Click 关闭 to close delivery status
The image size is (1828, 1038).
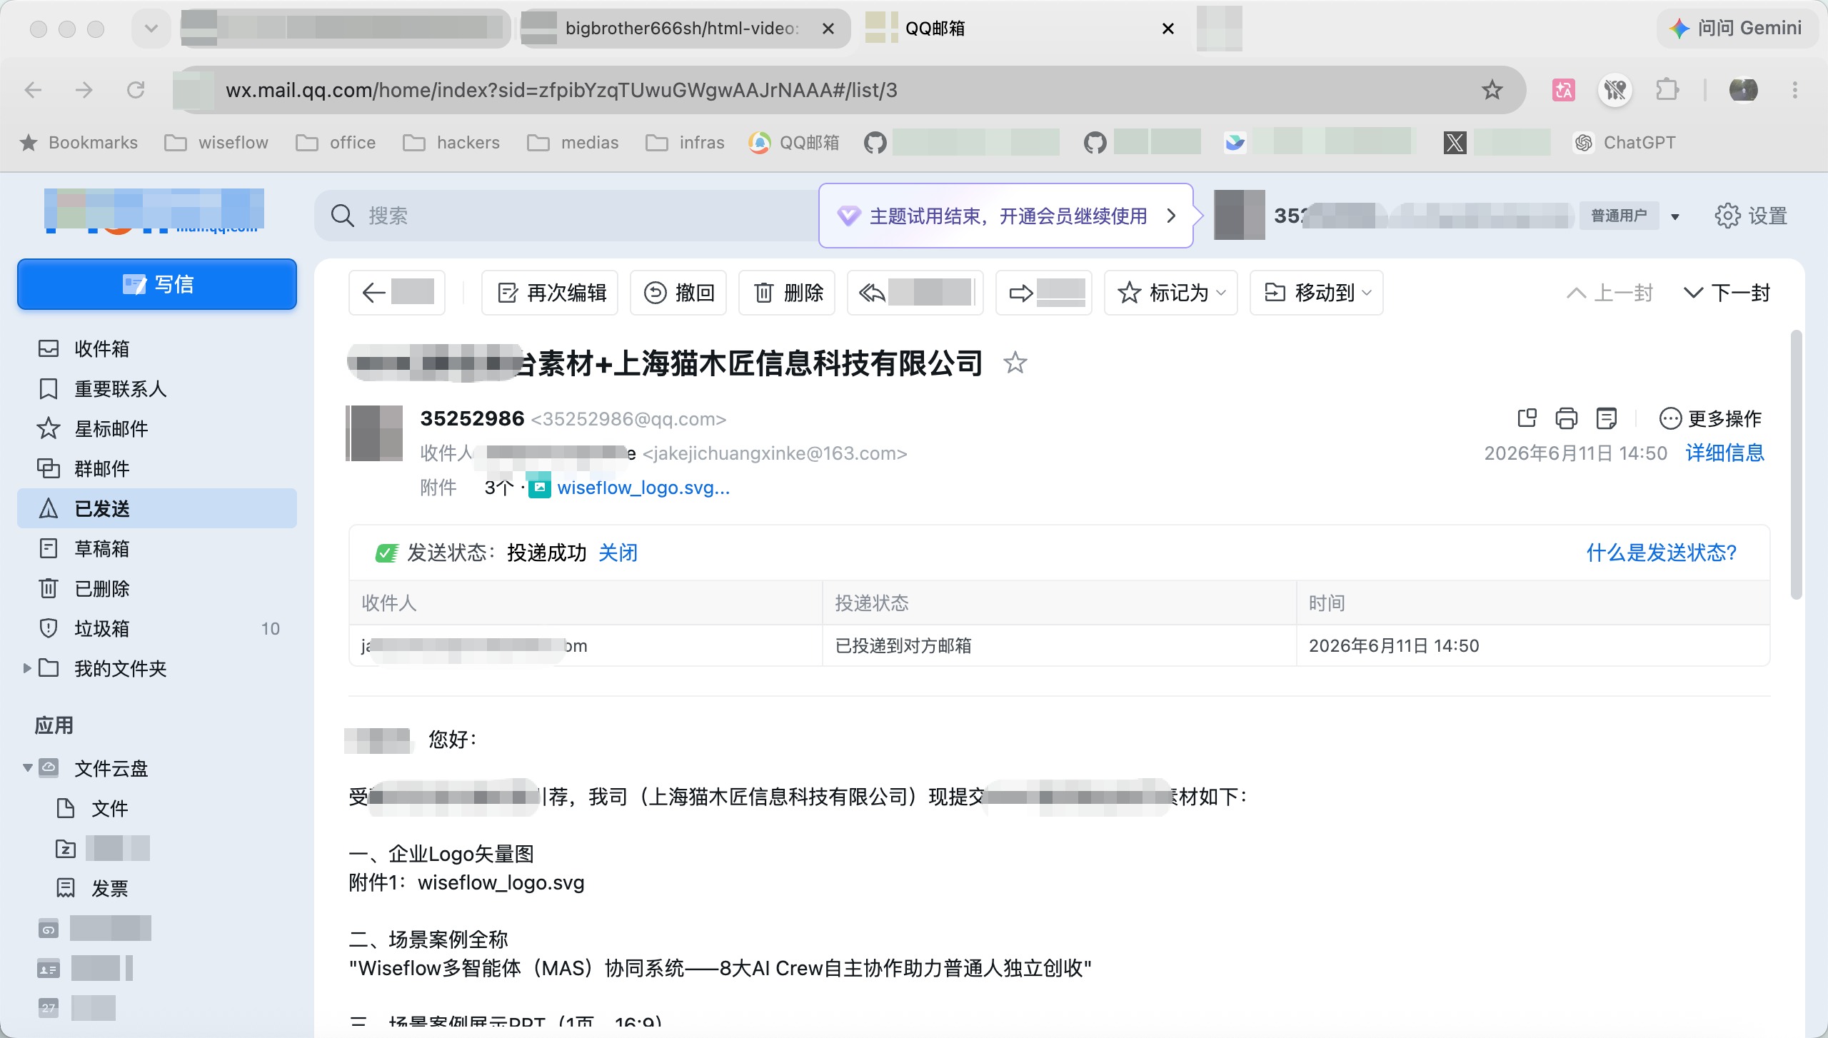tap(618, 553)
